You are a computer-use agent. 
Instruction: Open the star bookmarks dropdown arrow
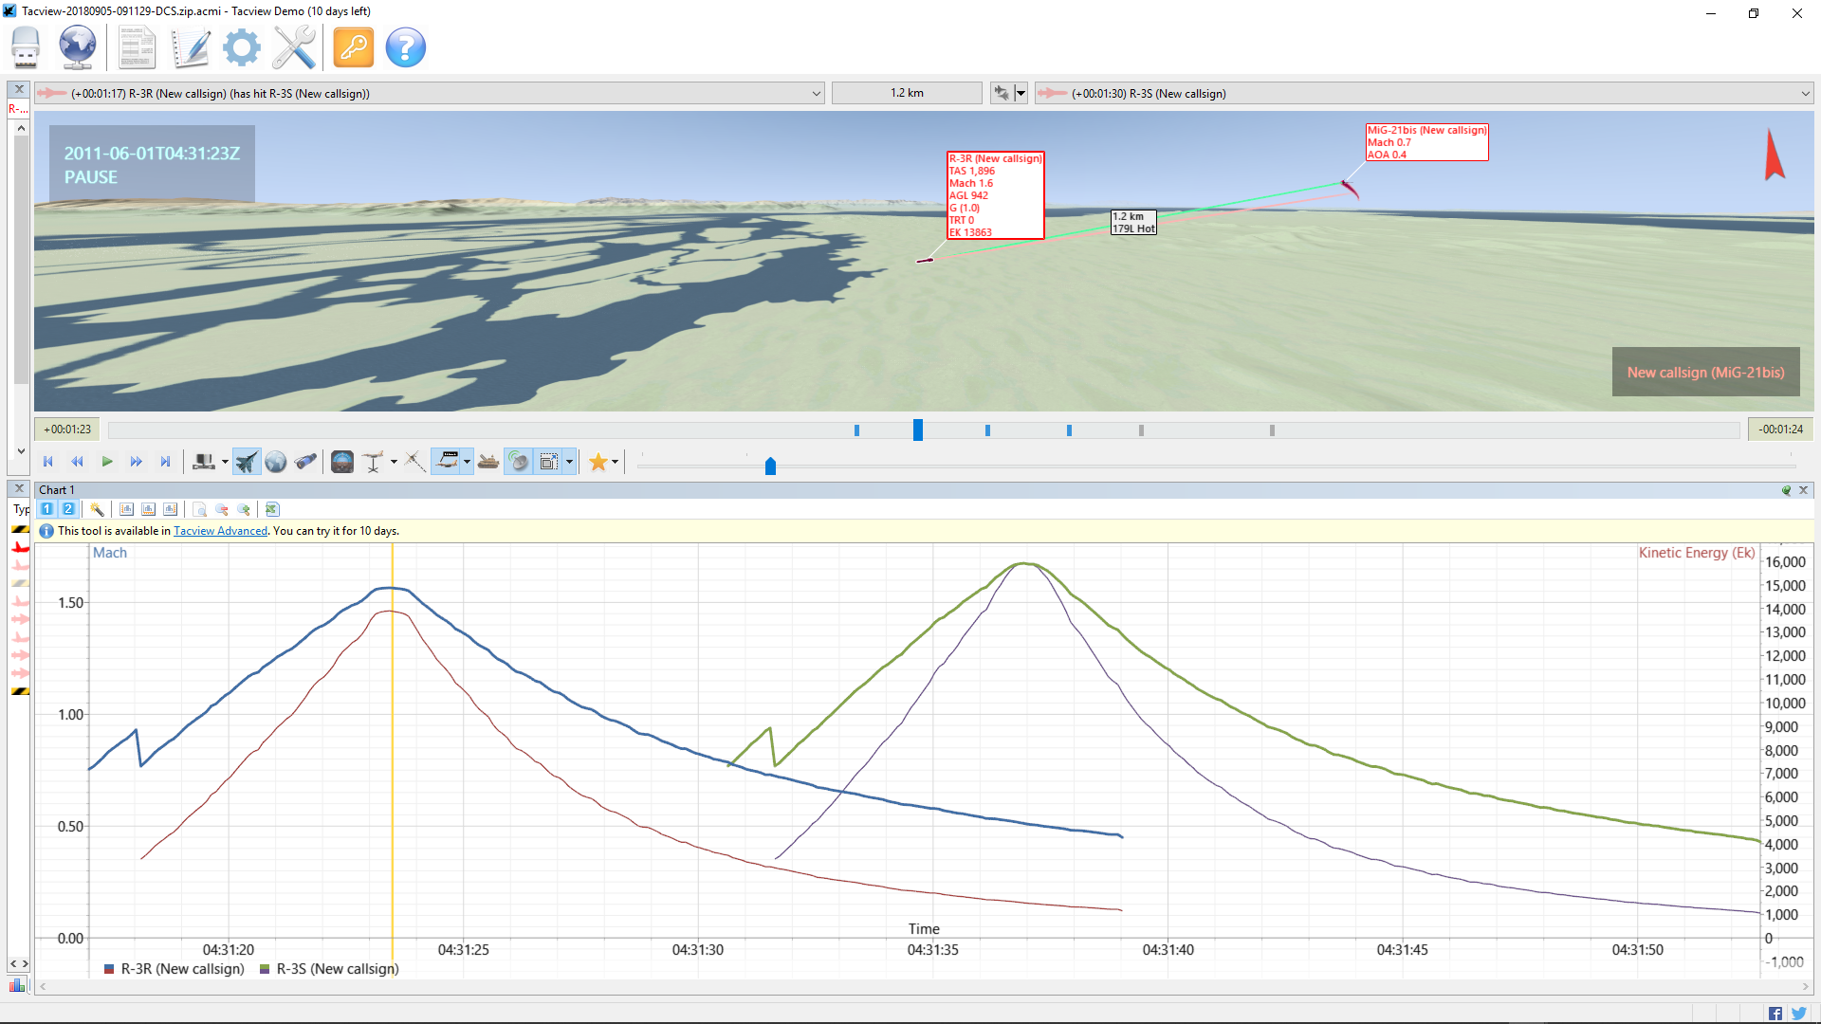(x=616, y=462)
